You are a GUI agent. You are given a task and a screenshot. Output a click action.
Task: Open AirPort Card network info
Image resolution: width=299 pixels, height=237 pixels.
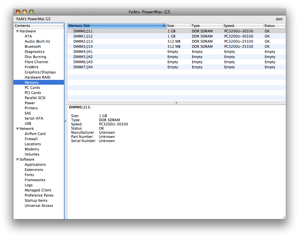(35, 134)
